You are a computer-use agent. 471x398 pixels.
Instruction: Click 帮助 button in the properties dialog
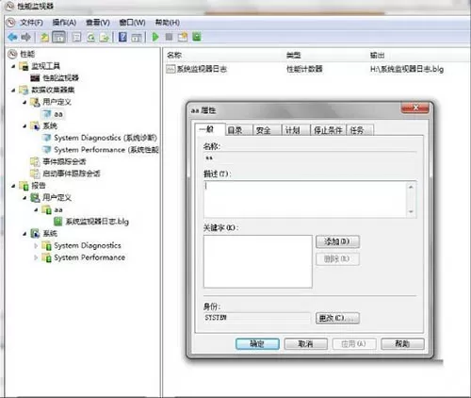tap(402, 343)
